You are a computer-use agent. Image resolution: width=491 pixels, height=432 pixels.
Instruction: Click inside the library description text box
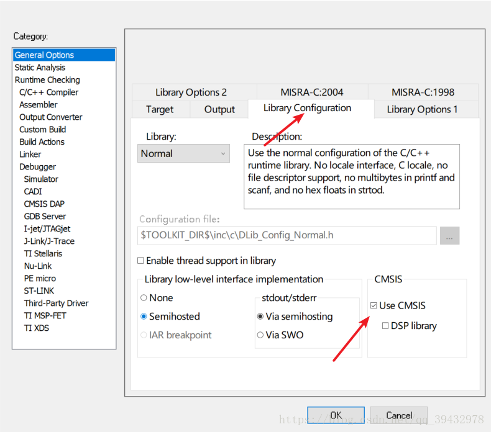(x=352, y=177)
